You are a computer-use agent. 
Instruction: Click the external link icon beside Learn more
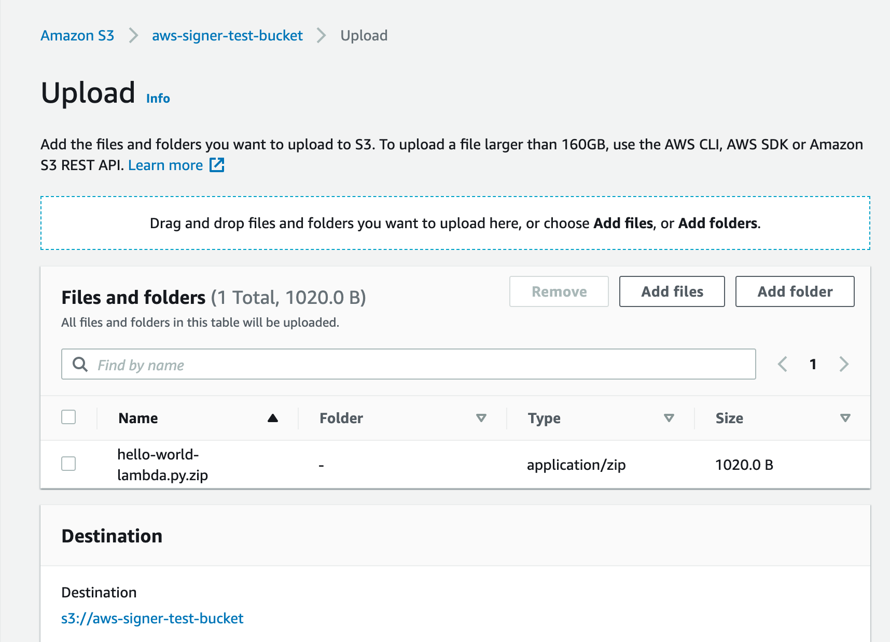217,165
